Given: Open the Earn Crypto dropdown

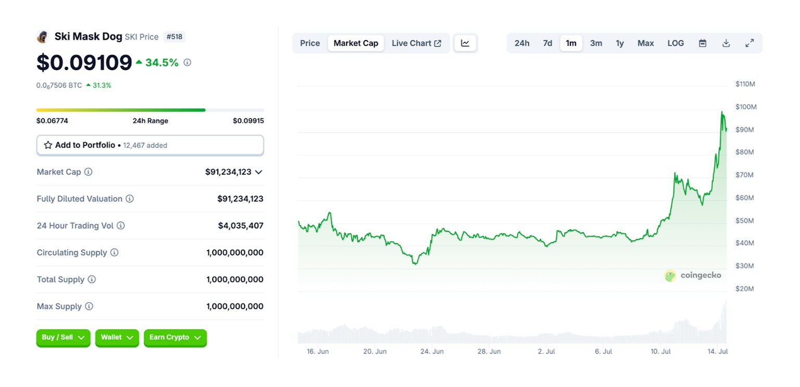Looking at the screenshot, I should (176, 338).
